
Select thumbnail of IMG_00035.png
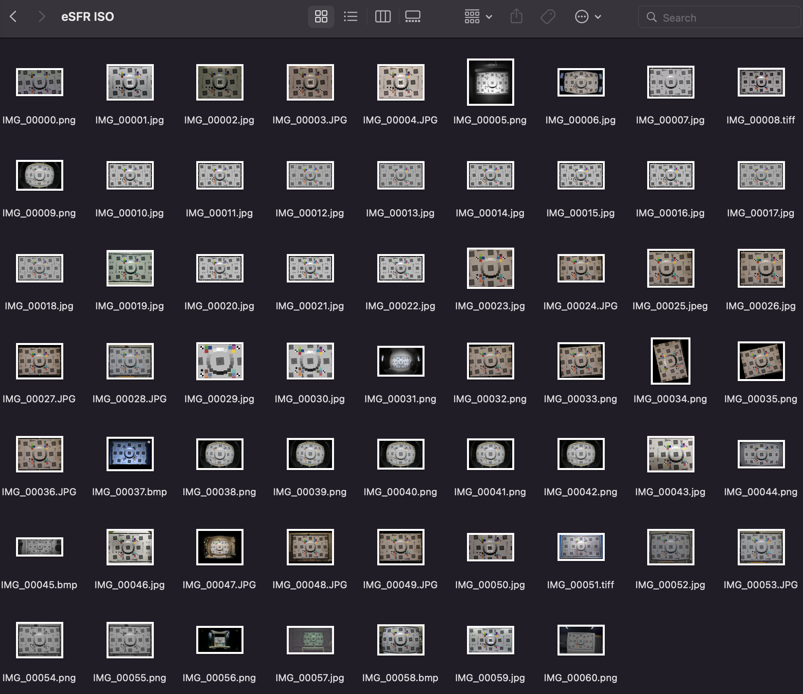click(761, 361)
